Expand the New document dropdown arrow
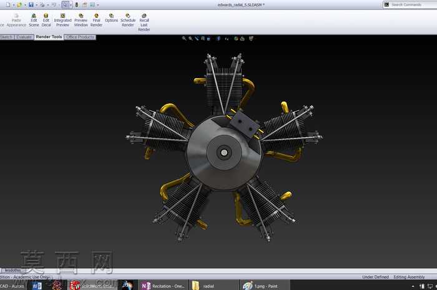 click(14, 5)
